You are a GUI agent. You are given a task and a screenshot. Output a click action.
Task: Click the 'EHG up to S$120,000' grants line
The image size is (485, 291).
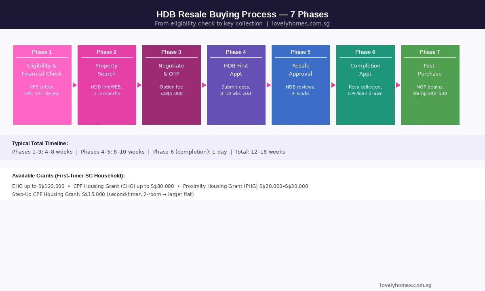click(160, 186)
